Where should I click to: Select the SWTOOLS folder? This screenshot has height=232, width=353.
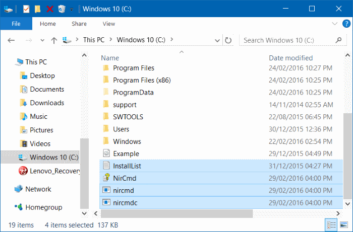pyautogui.click(x=128, y=117)
